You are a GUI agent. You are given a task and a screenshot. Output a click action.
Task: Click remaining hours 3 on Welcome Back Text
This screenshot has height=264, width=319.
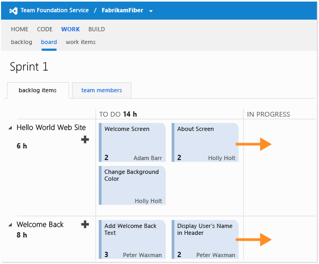106,254
